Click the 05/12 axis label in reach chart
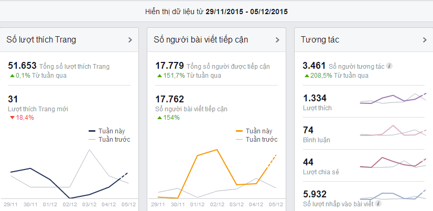The width and height of the screenshot is (433, 211). (x=276, y=205)
